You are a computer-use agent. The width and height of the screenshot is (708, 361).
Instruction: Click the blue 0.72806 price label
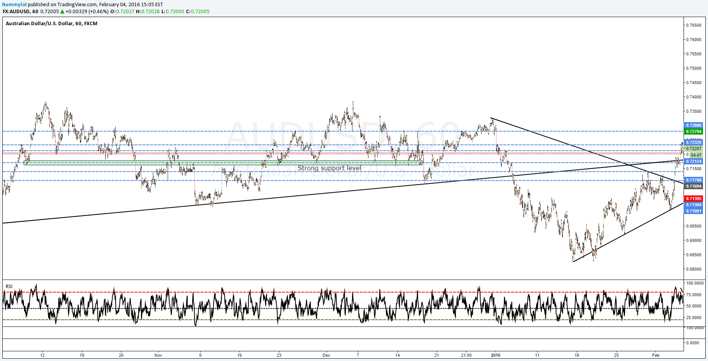point(694,125)
